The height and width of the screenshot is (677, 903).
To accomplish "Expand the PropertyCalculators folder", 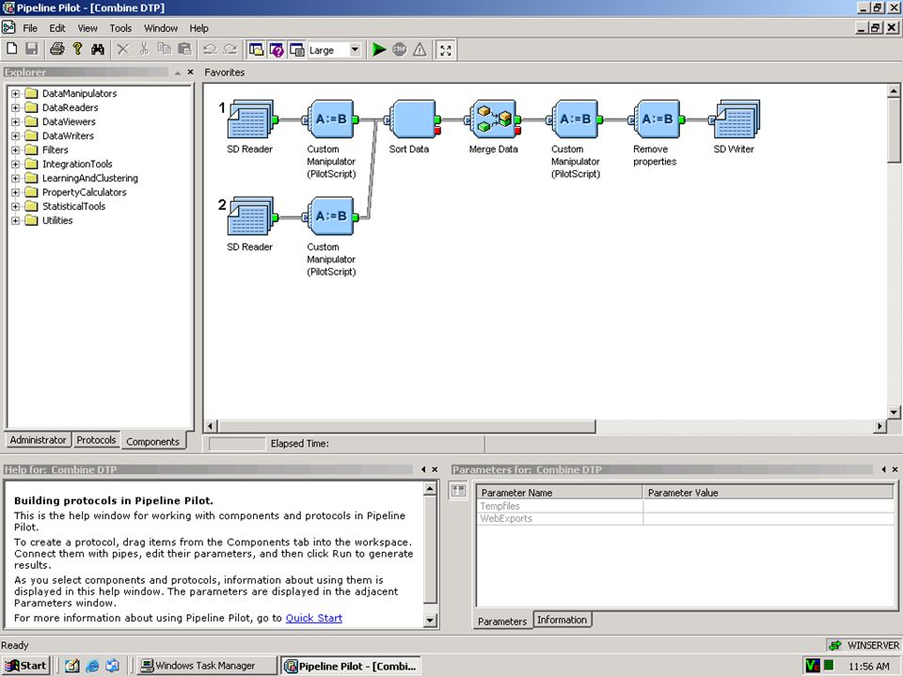I will (16, 192).
